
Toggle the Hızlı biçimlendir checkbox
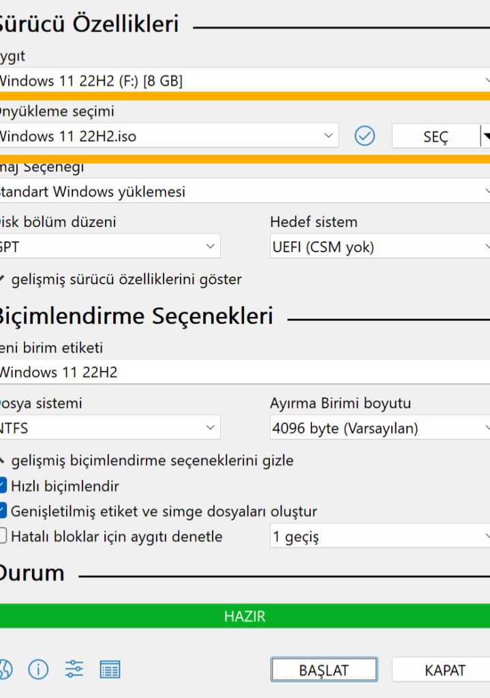3,486
